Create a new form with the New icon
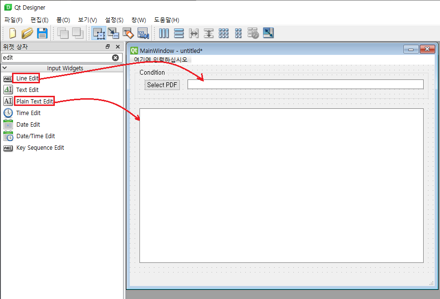The image size is (440, 299). pyautogui.click(x=13, y=33)
